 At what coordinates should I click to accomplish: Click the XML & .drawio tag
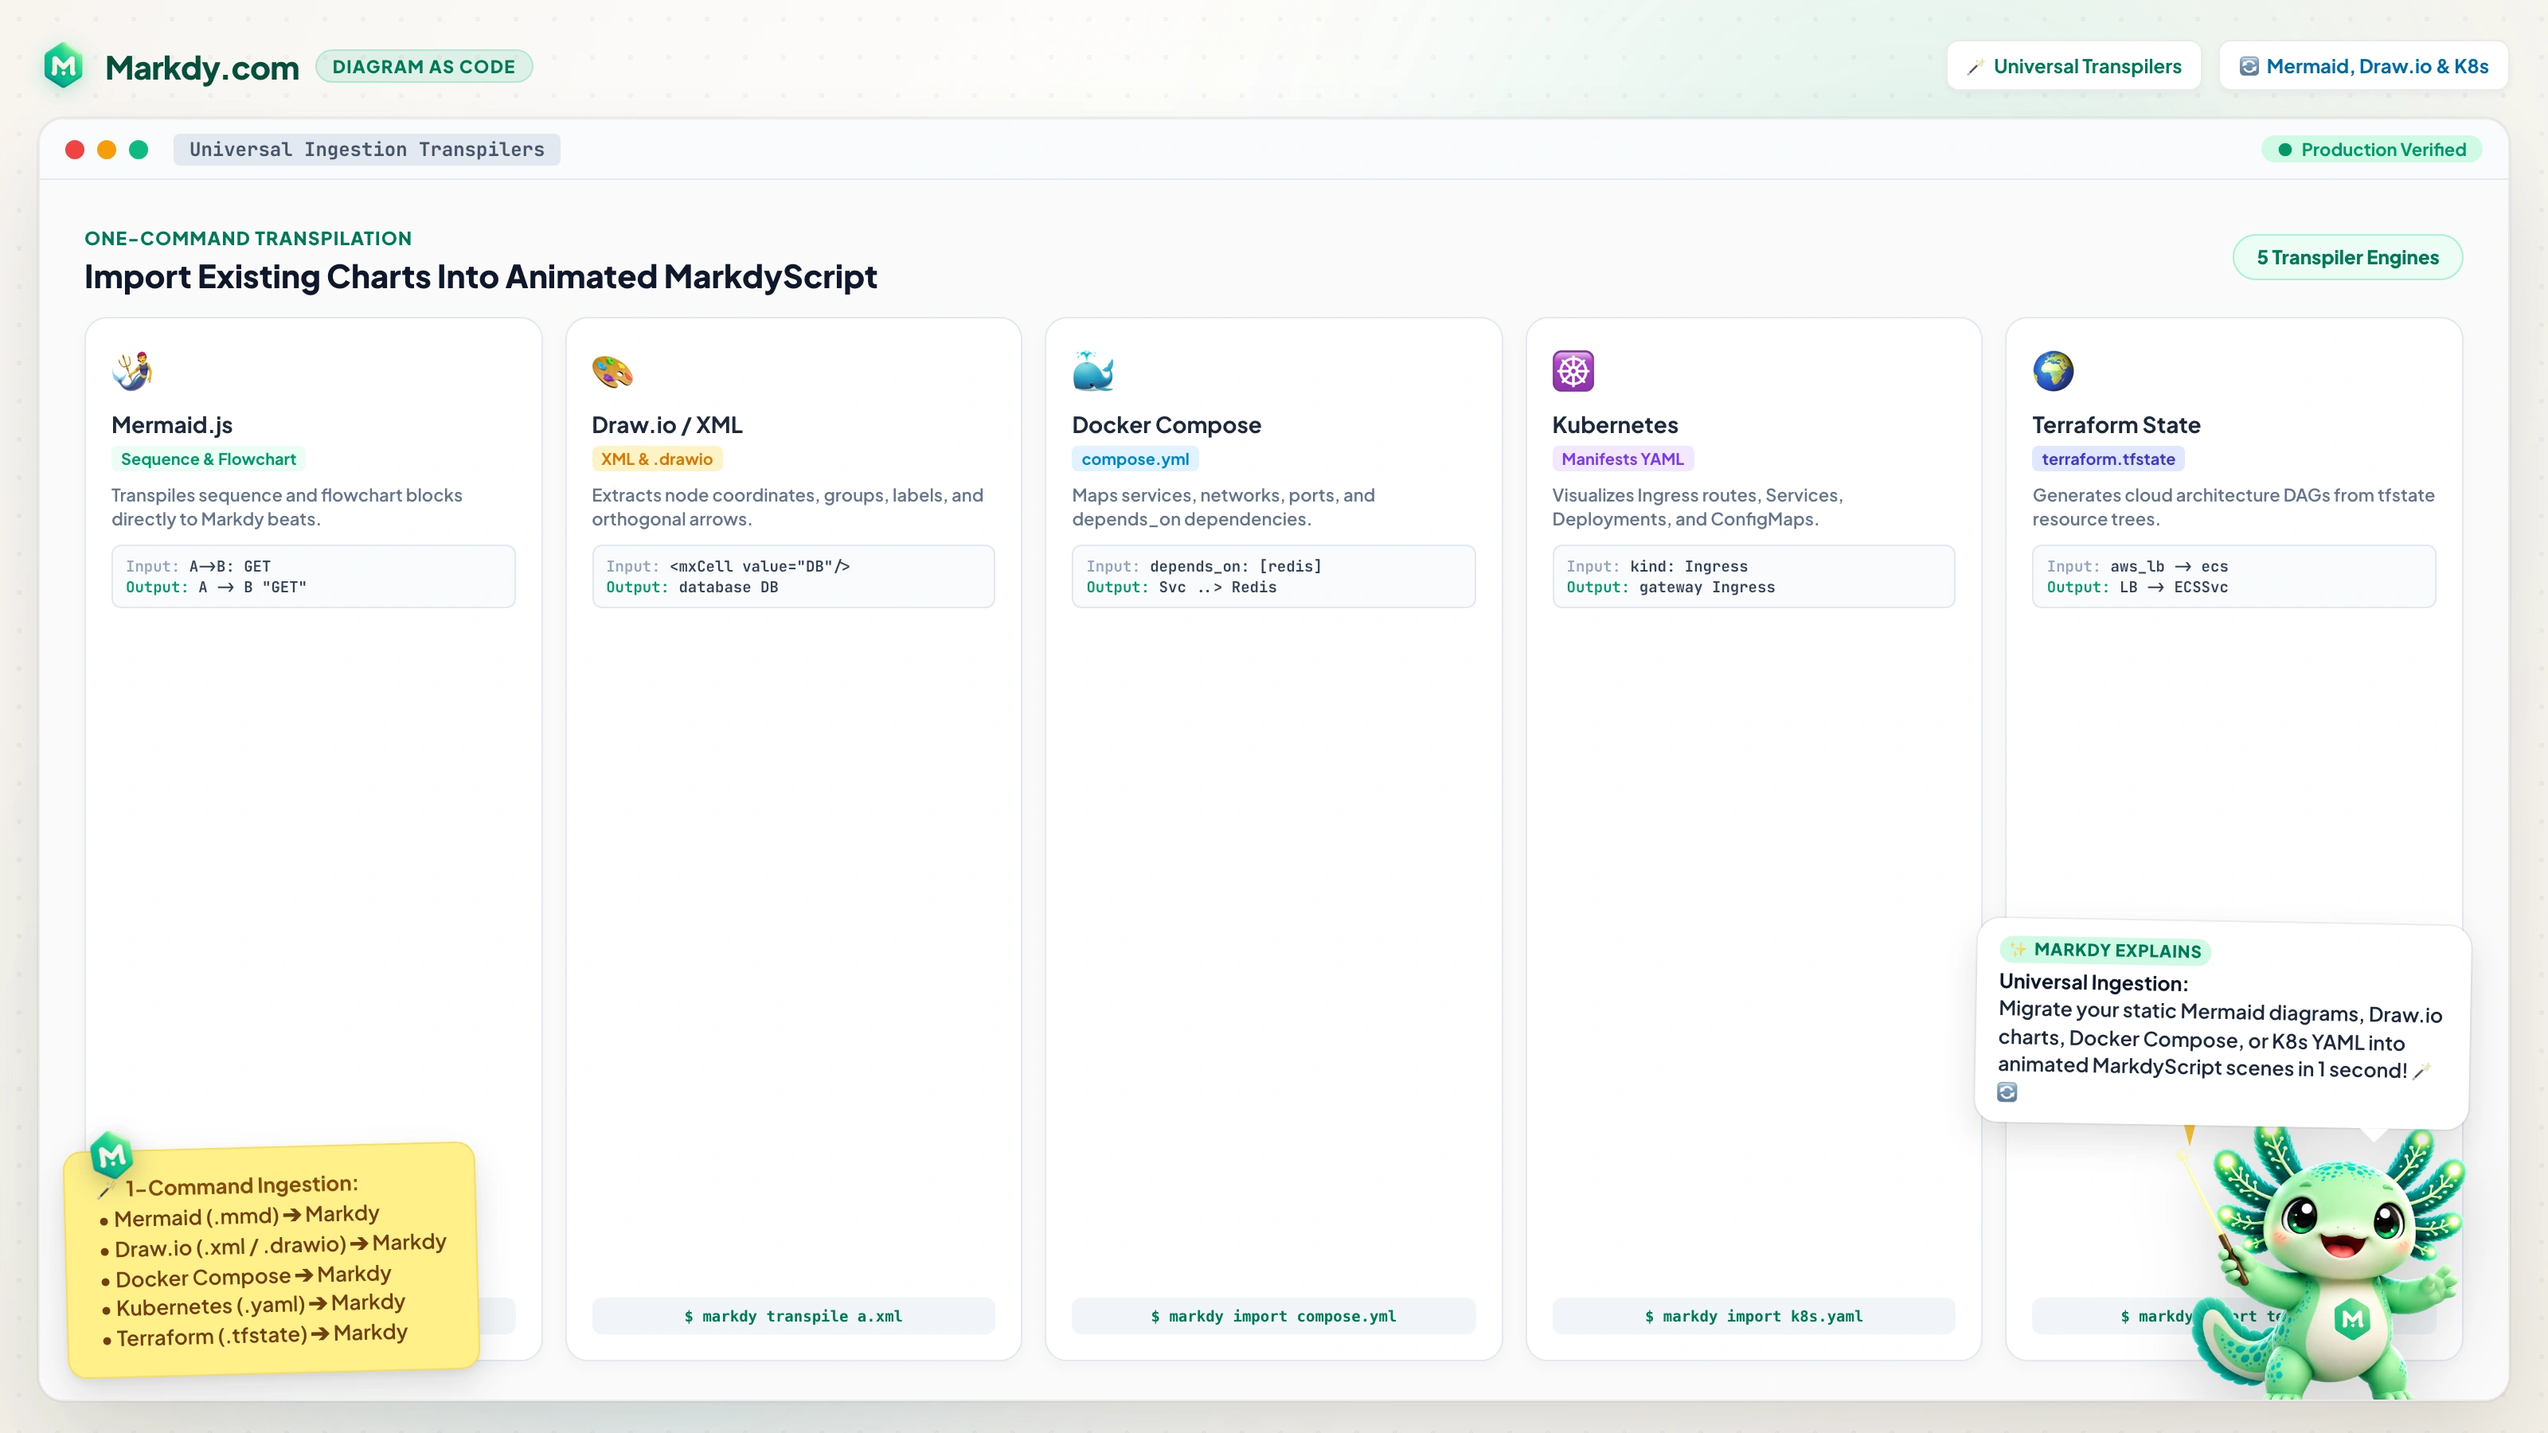657,459
